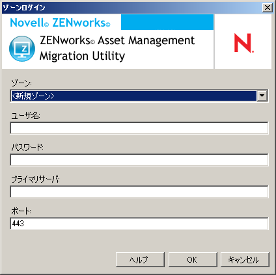Click the red Novell N logo

[x=243, y=43]
